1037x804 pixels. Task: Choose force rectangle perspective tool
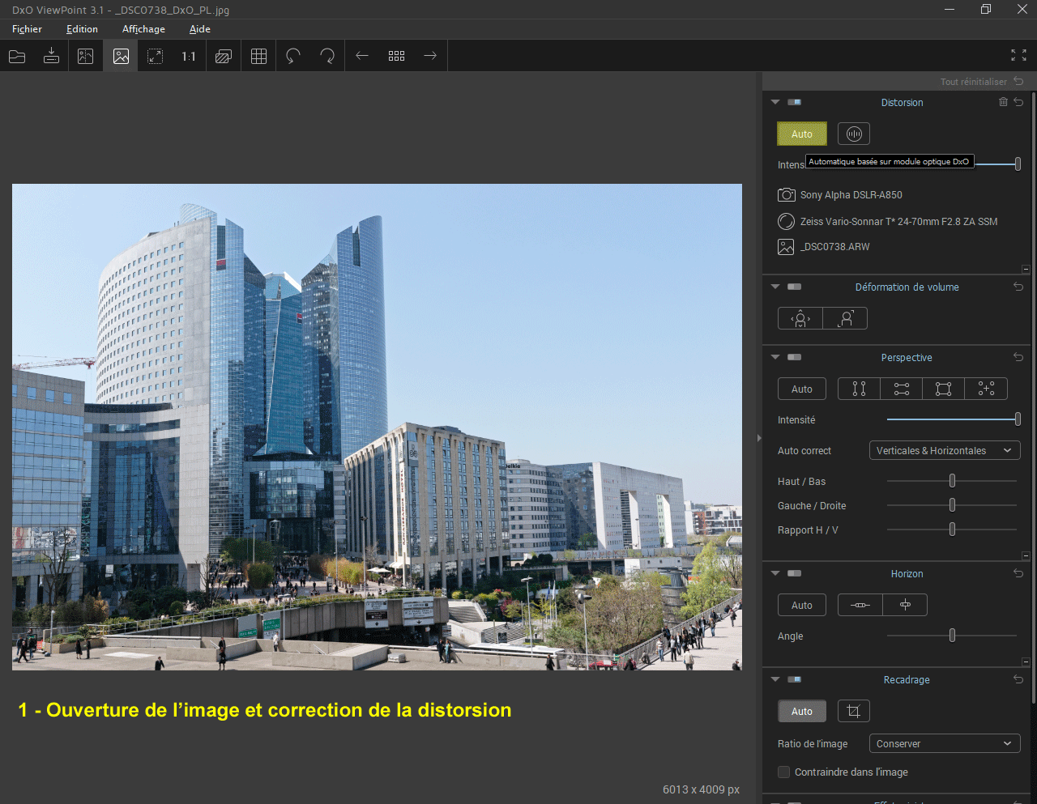[x=944, y=389]
